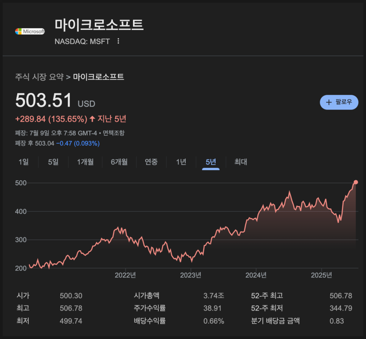
Task: Select the 5년 time range tab
Action: (x=211, y=162)
